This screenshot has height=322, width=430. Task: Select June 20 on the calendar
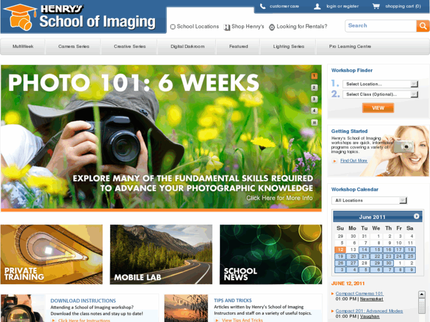(x=353, y=256)
